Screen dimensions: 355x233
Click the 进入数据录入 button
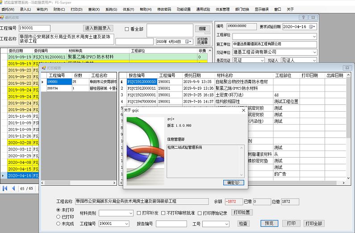click(98, 28)
